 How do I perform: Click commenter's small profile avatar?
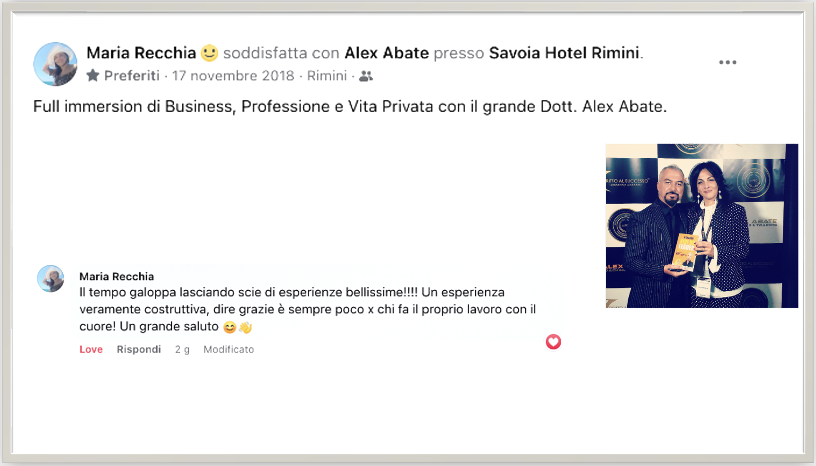point(51,278)
